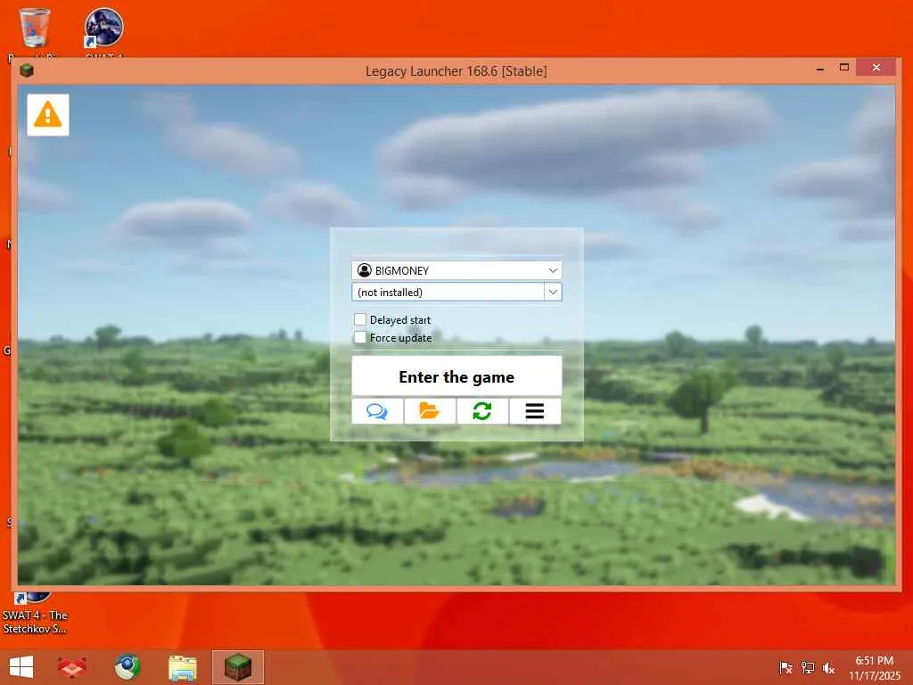Tick the Force update checkbox
The height and width of the screenshot is (685, 913).
(x=360, y=337)
